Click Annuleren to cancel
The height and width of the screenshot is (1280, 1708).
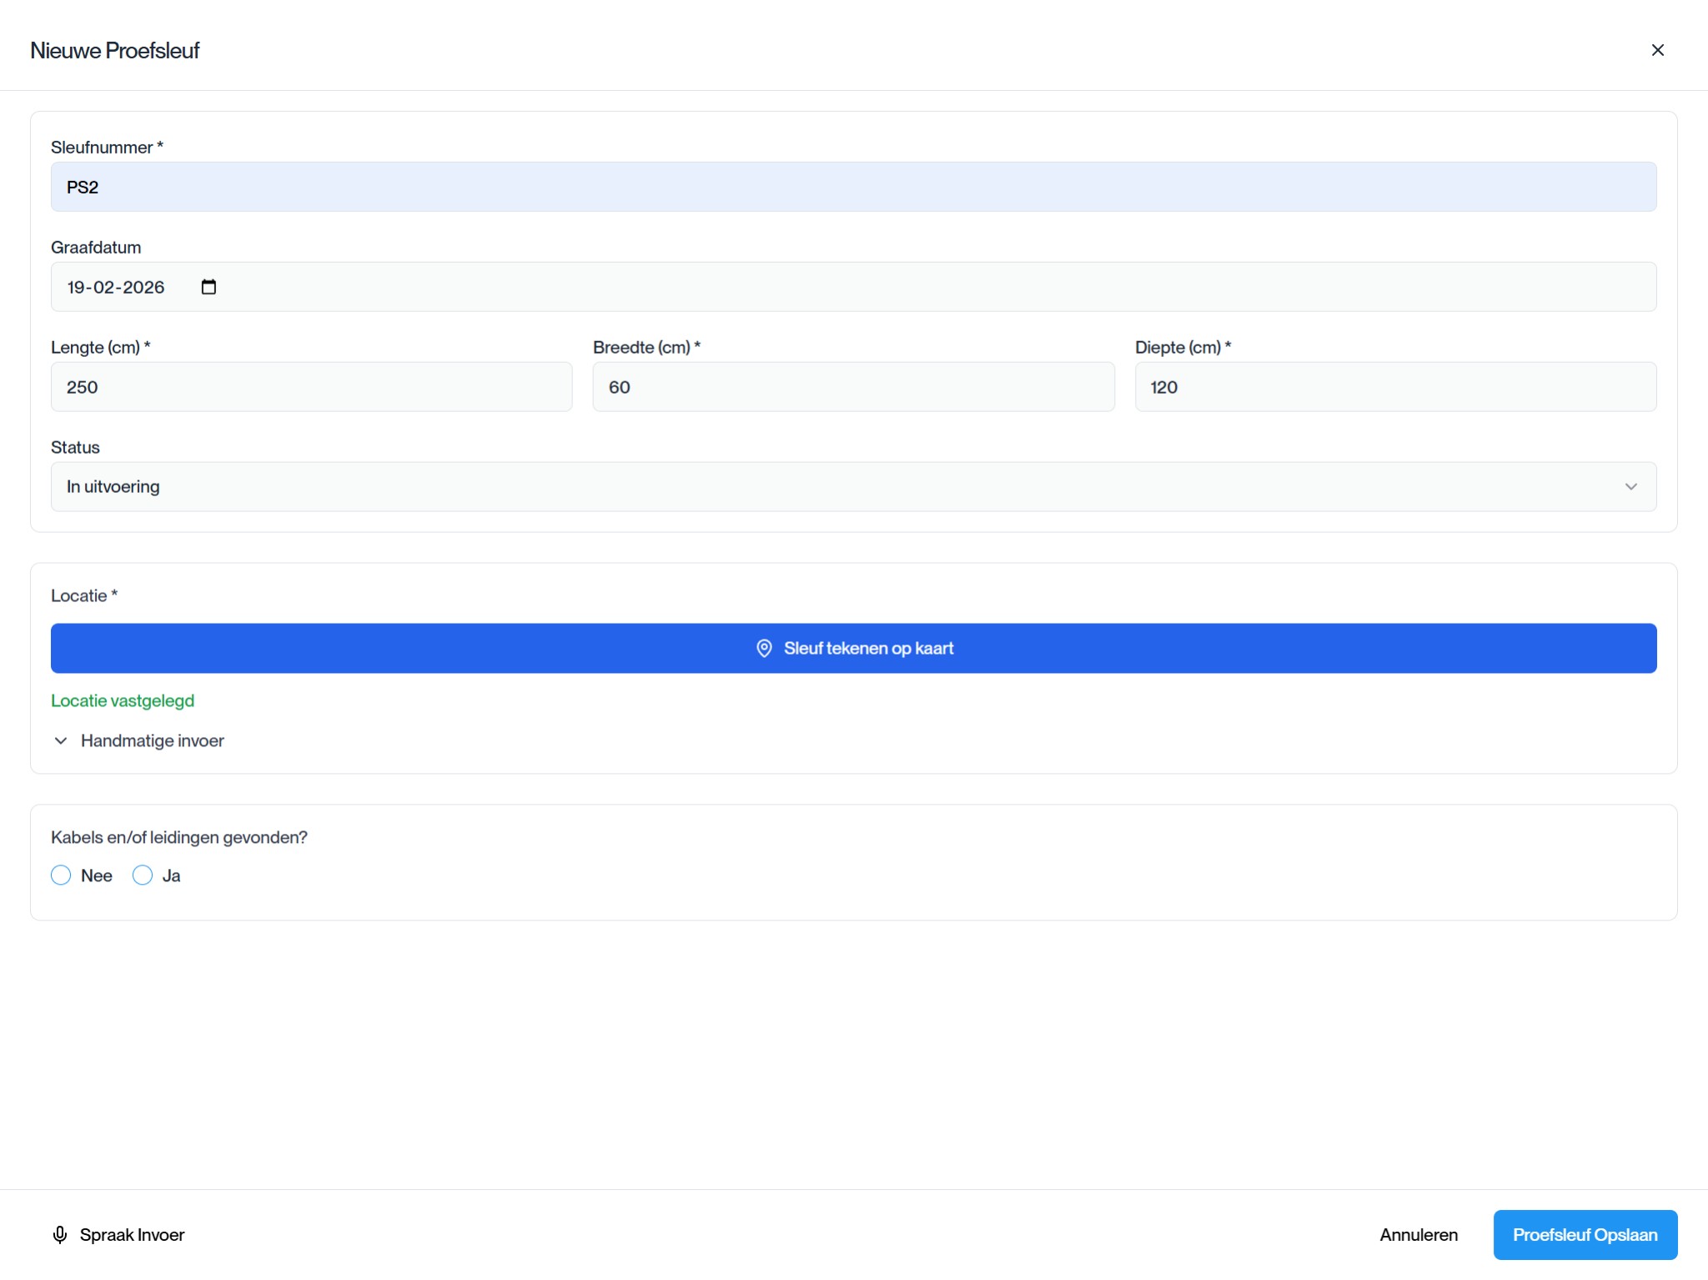[1418, 1234]
